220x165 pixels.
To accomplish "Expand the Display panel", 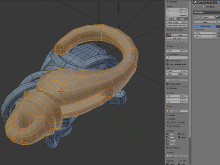I will 167,115.
